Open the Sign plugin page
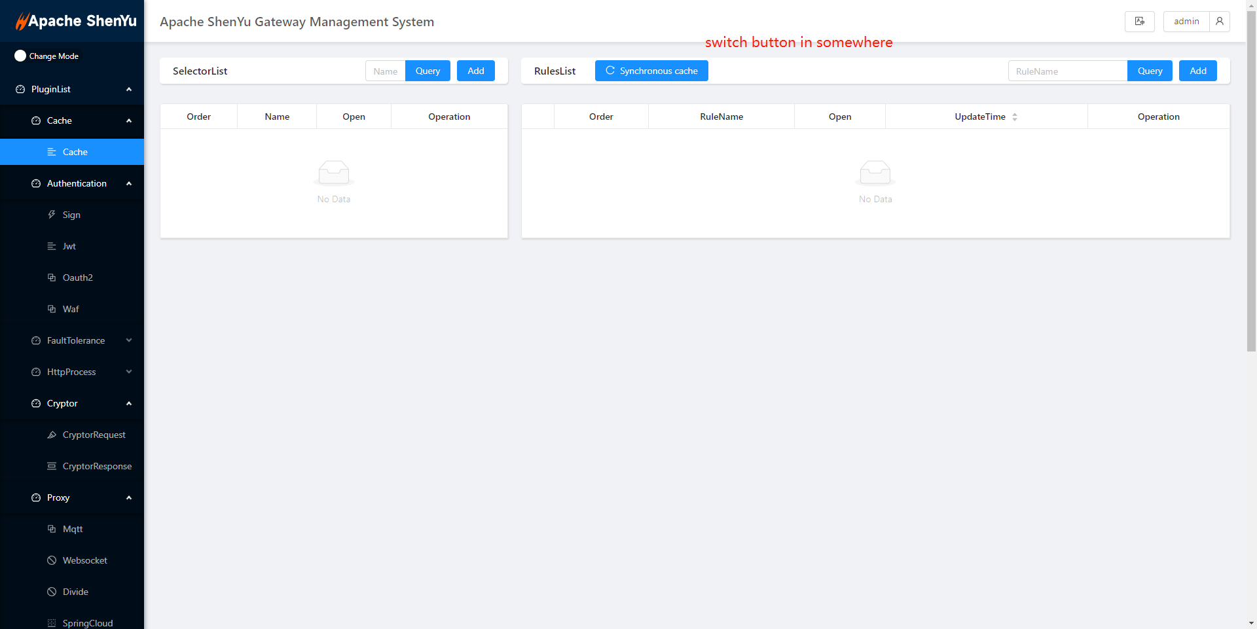The image size is (1257, 629). pos(72,215)
